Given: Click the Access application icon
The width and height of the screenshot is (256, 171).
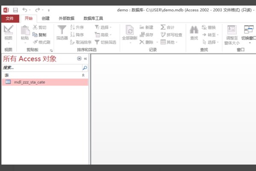Looking at the screenshot, I should tap(6, 10).
